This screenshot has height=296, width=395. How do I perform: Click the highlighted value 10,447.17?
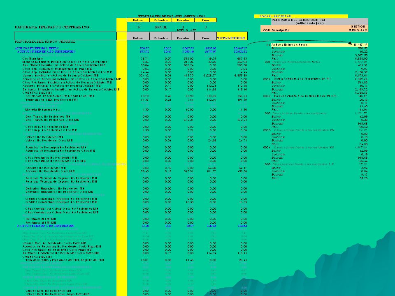tap(360, 45)
